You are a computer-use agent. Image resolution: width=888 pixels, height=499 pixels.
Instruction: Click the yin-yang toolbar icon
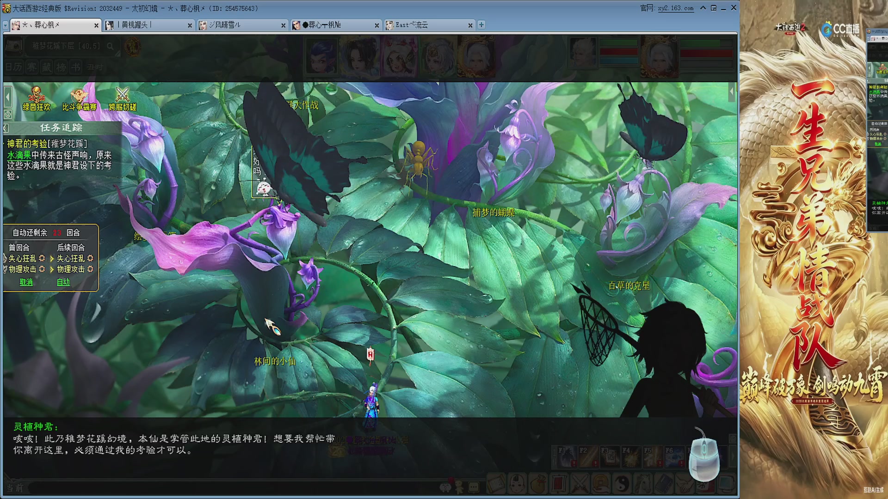(x=622, y=484)
